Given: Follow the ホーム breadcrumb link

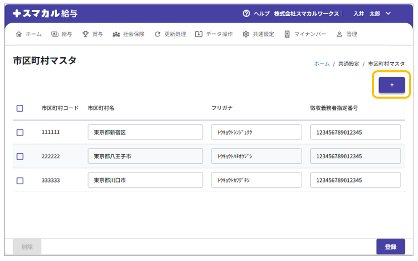Looking at the screenshot, I should pyautogui.click(x=321, y=64).
